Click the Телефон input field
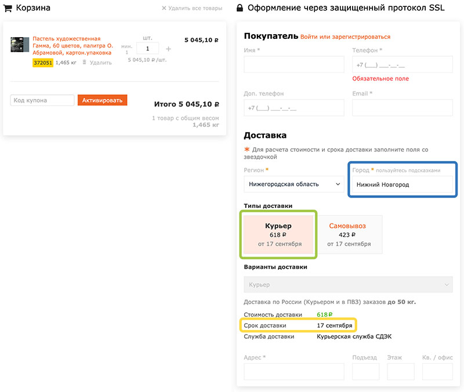 402,65
